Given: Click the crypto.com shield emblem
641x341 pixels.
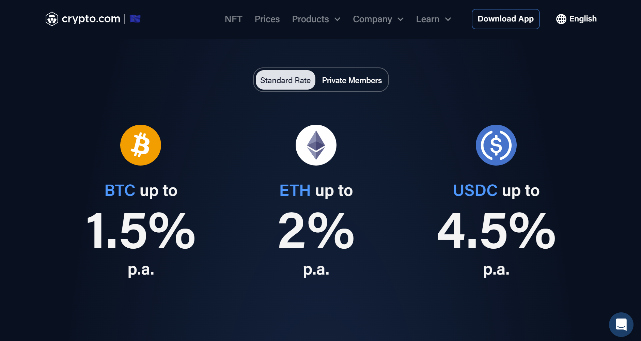Looking at the screenshot, I should [x=52, y=19].
